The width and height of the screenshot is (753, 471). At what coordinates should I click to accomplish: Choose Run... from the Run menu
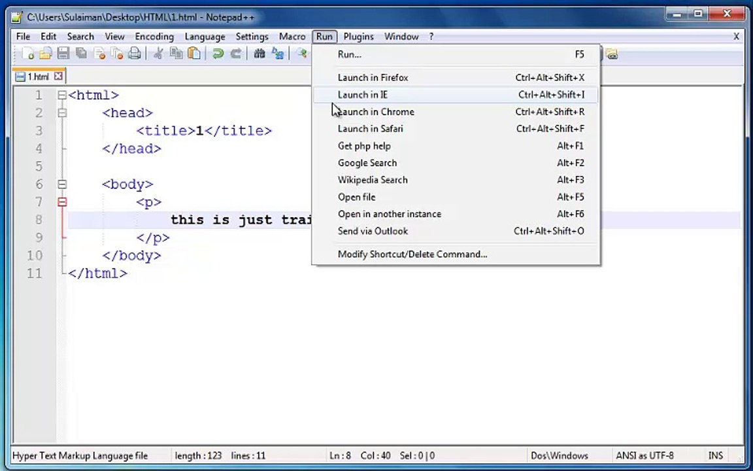click(456, 54)
